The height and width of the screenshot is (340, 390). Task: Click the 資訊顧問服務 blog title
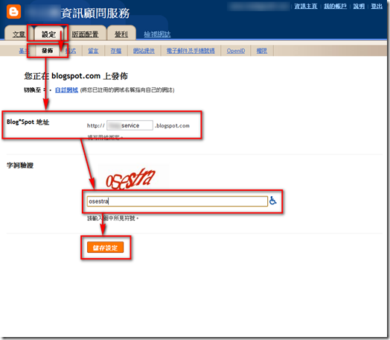[95, 13]
